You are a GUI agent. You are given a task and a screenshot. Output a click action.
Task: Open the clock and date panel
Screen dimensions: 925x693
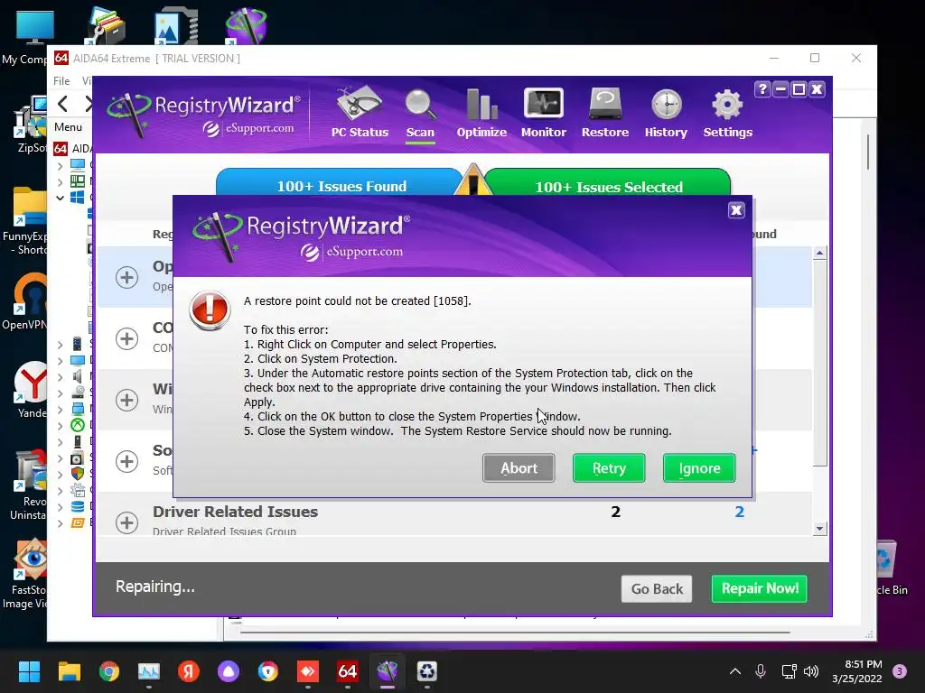(x=856, y=671)
